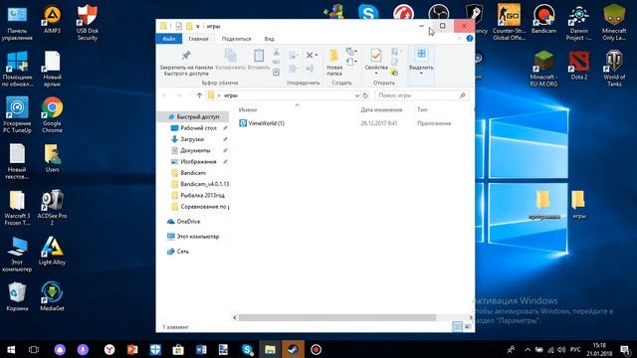Select World of Tanks desktop icon
This screenshot has width=637, height=358.
point(614,69)
